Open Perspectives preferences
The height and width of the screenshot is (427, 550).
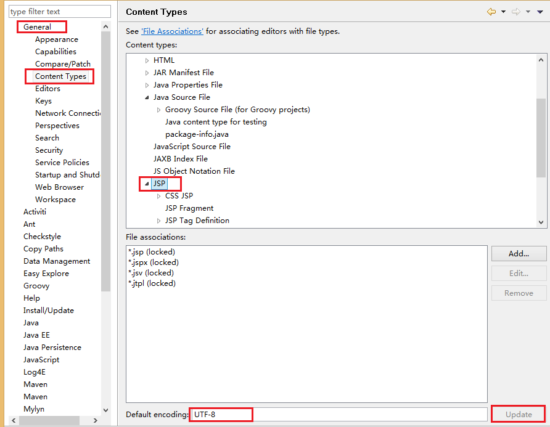(x=57, y=126)
